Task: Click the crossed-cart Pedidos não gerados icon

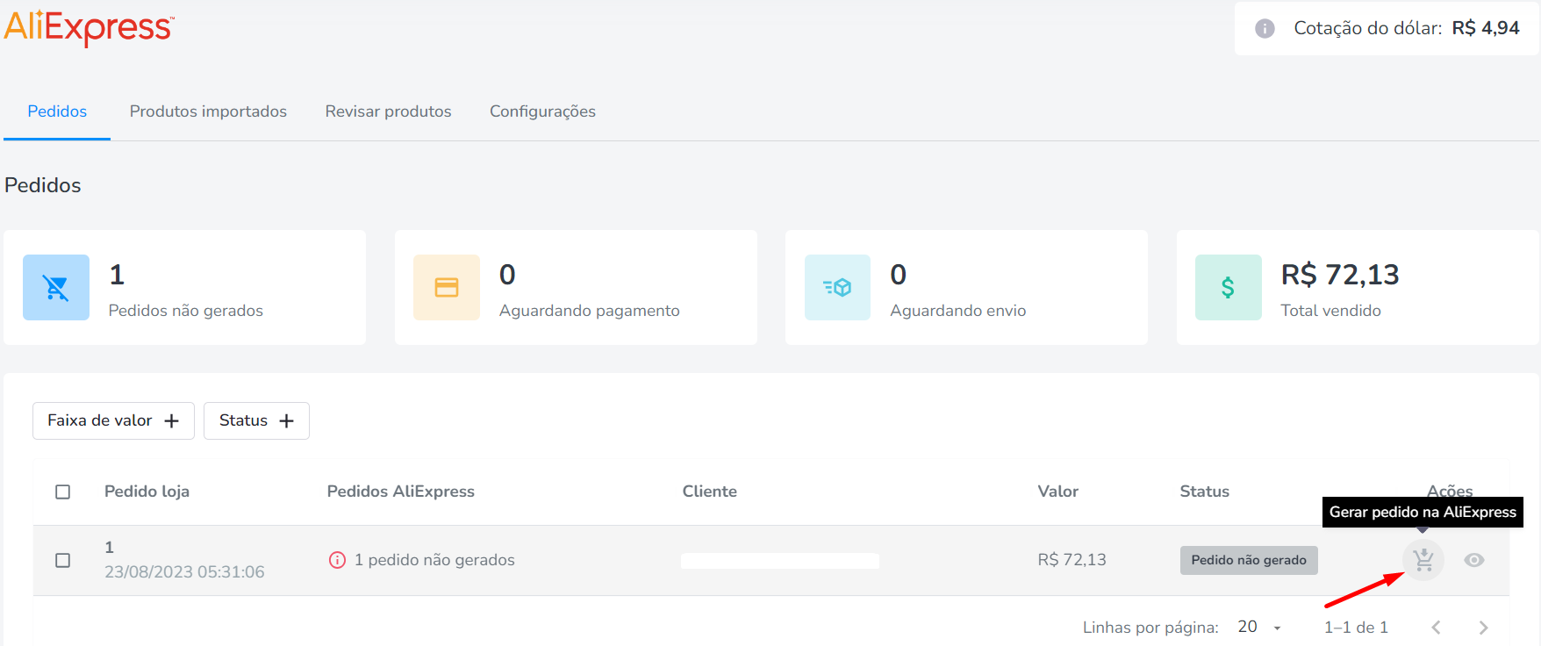Action: (56, 287)
